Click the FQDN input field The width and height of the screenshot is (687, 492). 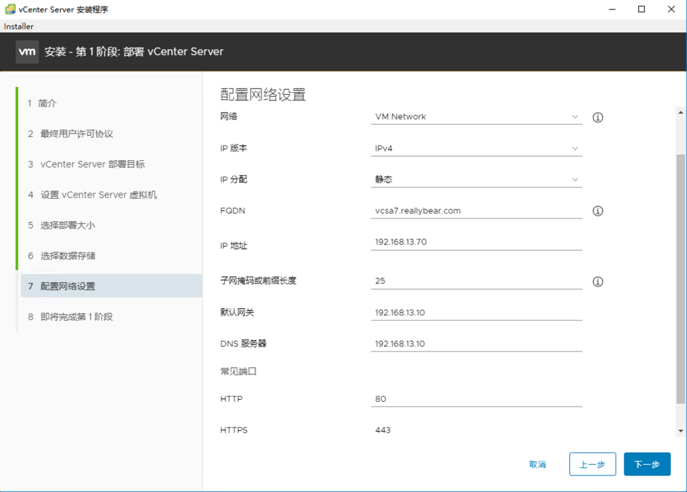pyautogui.click(x=476, y=211)
